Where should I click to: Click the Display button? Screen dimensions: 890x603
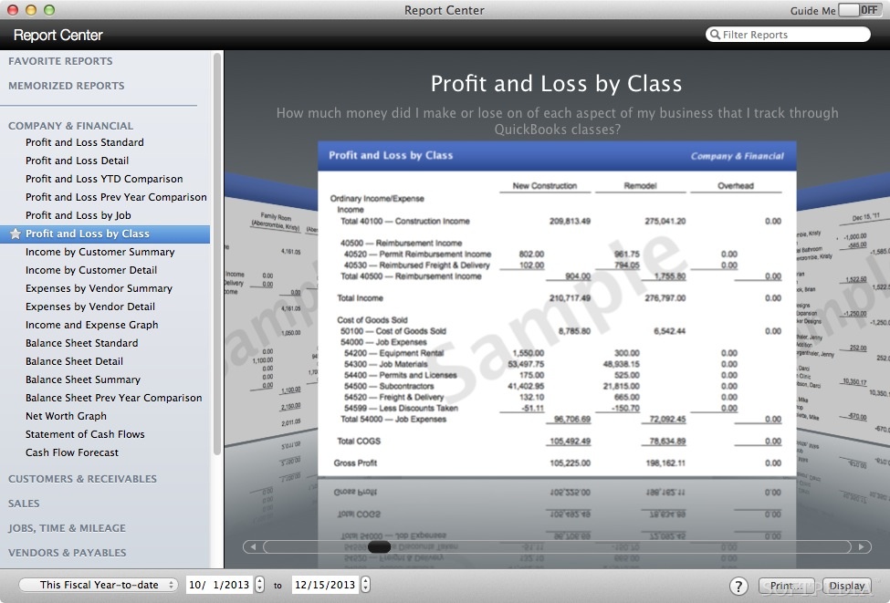(x=846, y=586)
